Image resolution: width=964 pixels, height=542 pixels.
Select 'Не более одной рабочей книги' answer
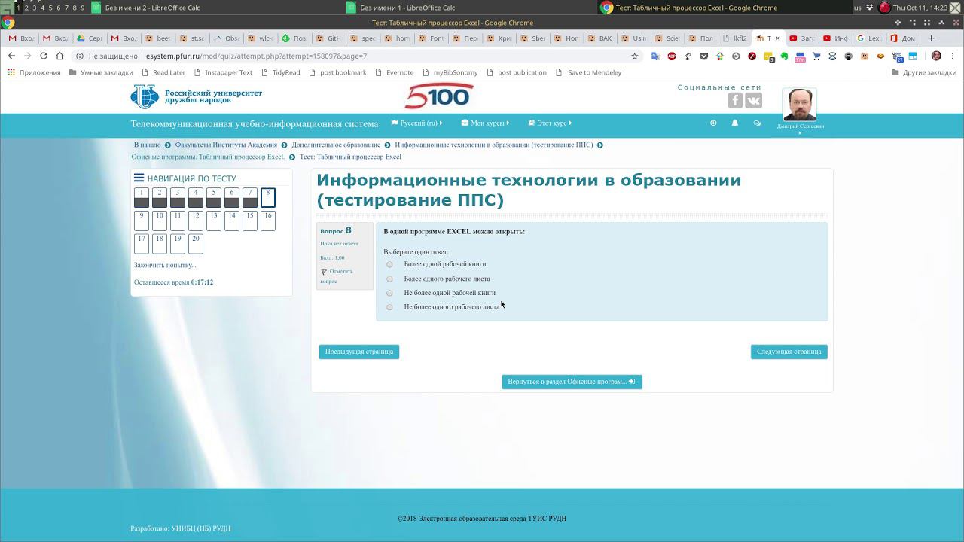click(x=389, y=294)
